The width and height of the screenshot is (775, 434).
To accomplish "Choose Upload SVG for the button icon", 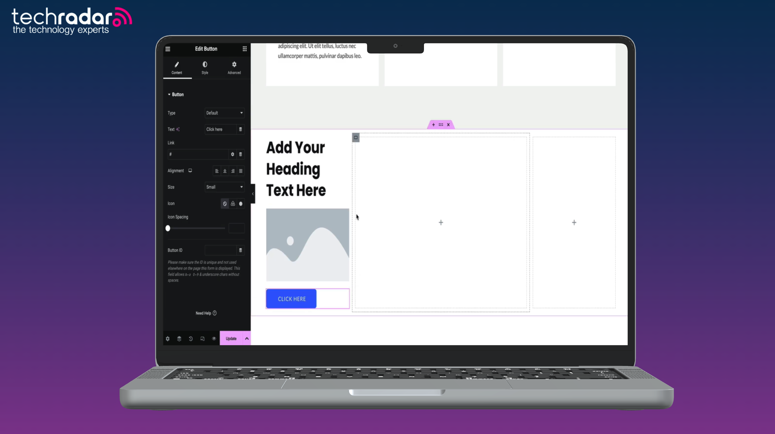I will click(x=233, y=203).
